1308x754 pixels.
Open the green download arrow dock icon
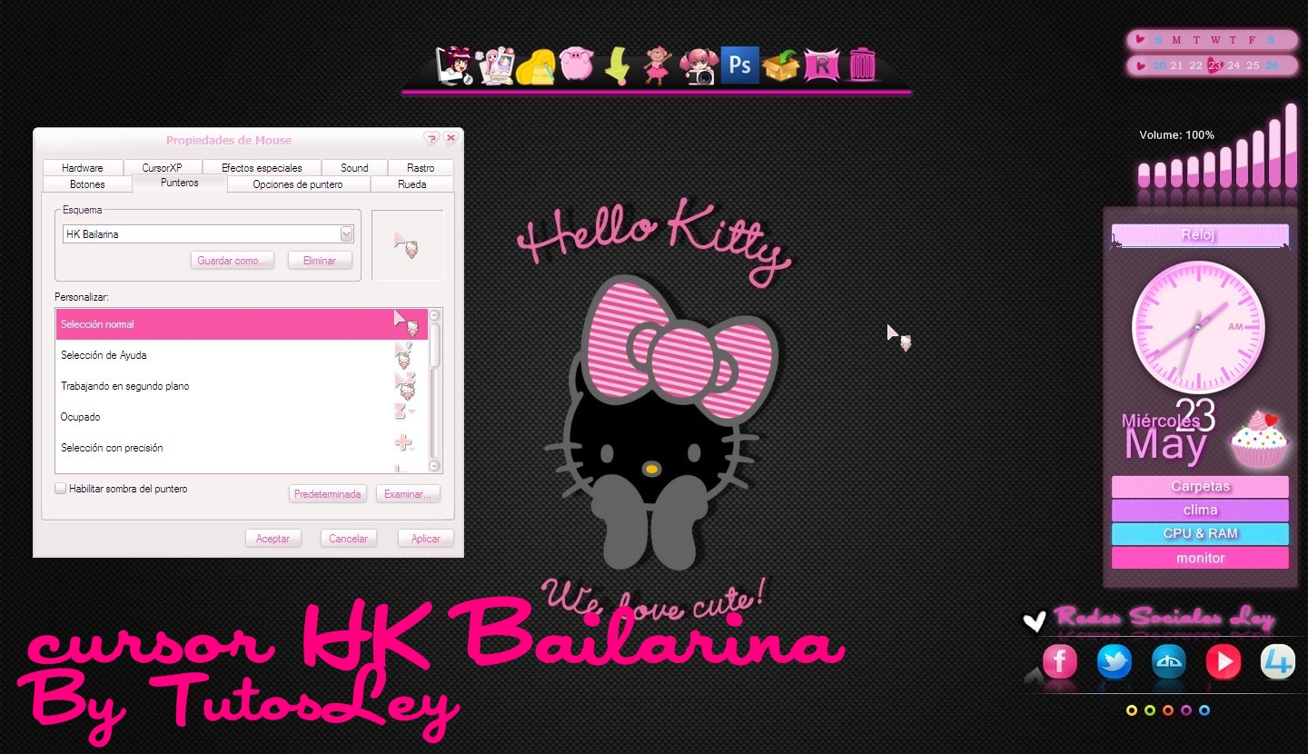click(618, 66)
